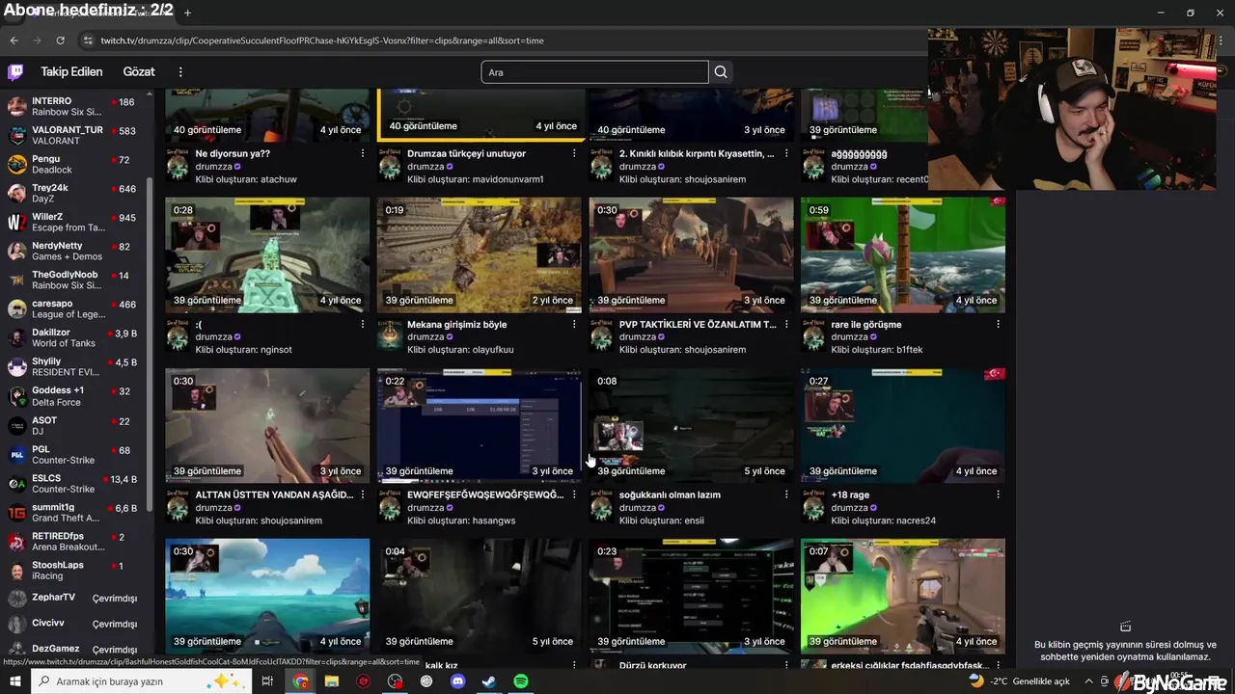Click the game icon beside 'soğukkanlı olman lazım'
Viewport: 1235px width, 694px height.
tap(601, 508)
